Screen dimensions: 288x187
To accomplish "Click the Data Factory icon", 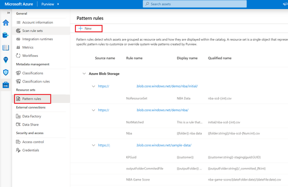I will pos(18,116).
